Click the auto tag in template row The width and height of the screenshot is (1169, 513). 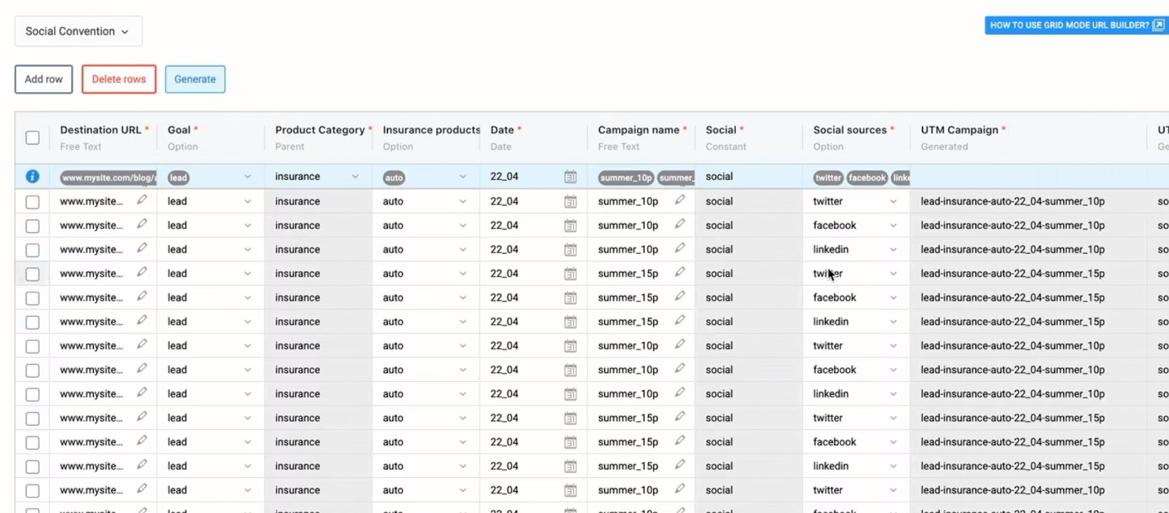pyautogui.click(x=394, y=177)
